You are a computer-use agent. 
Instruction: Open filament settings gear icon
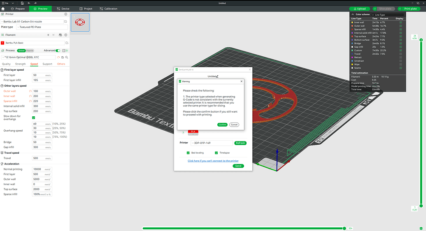65,35
